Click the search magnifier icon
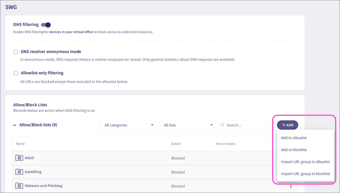 (222, 125)
